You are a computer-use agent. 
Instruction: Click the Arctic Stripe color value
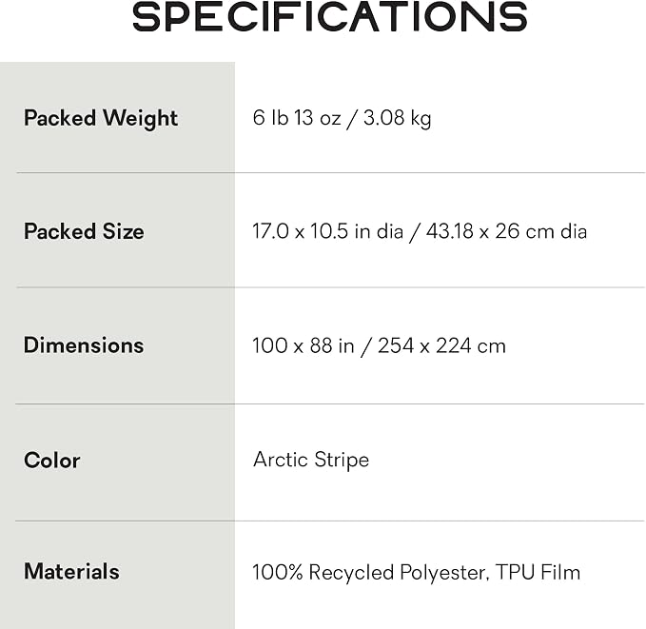click(311, 460)
